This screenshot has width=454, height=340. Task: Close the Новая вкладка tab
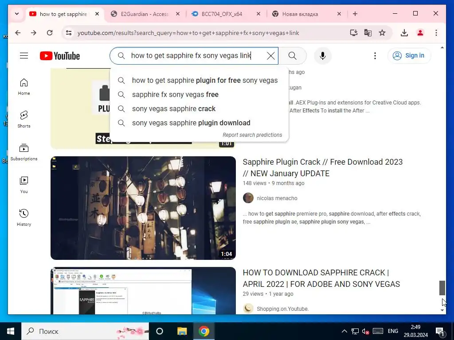(339, 14)
